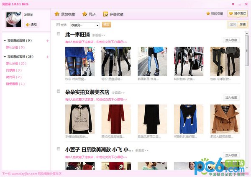This screenshot has height=177, width=251.
Task: Add a new 宝贝 group with plus icon
Action: tap(47, 57)
